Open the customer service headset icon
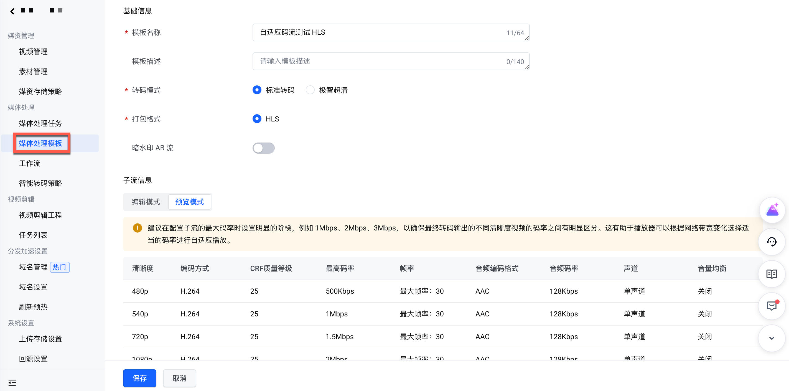The image size is (789, 391). pyautogui.click(x=772, y=242)
